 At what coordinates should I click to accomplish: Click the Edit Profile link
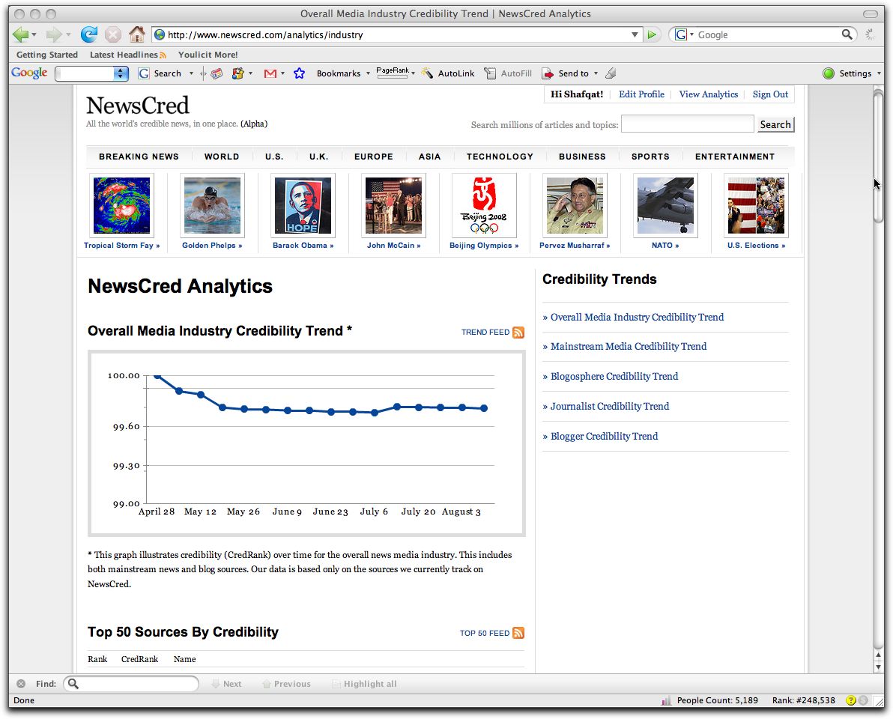pyautogui.click(x=641, y=94)
